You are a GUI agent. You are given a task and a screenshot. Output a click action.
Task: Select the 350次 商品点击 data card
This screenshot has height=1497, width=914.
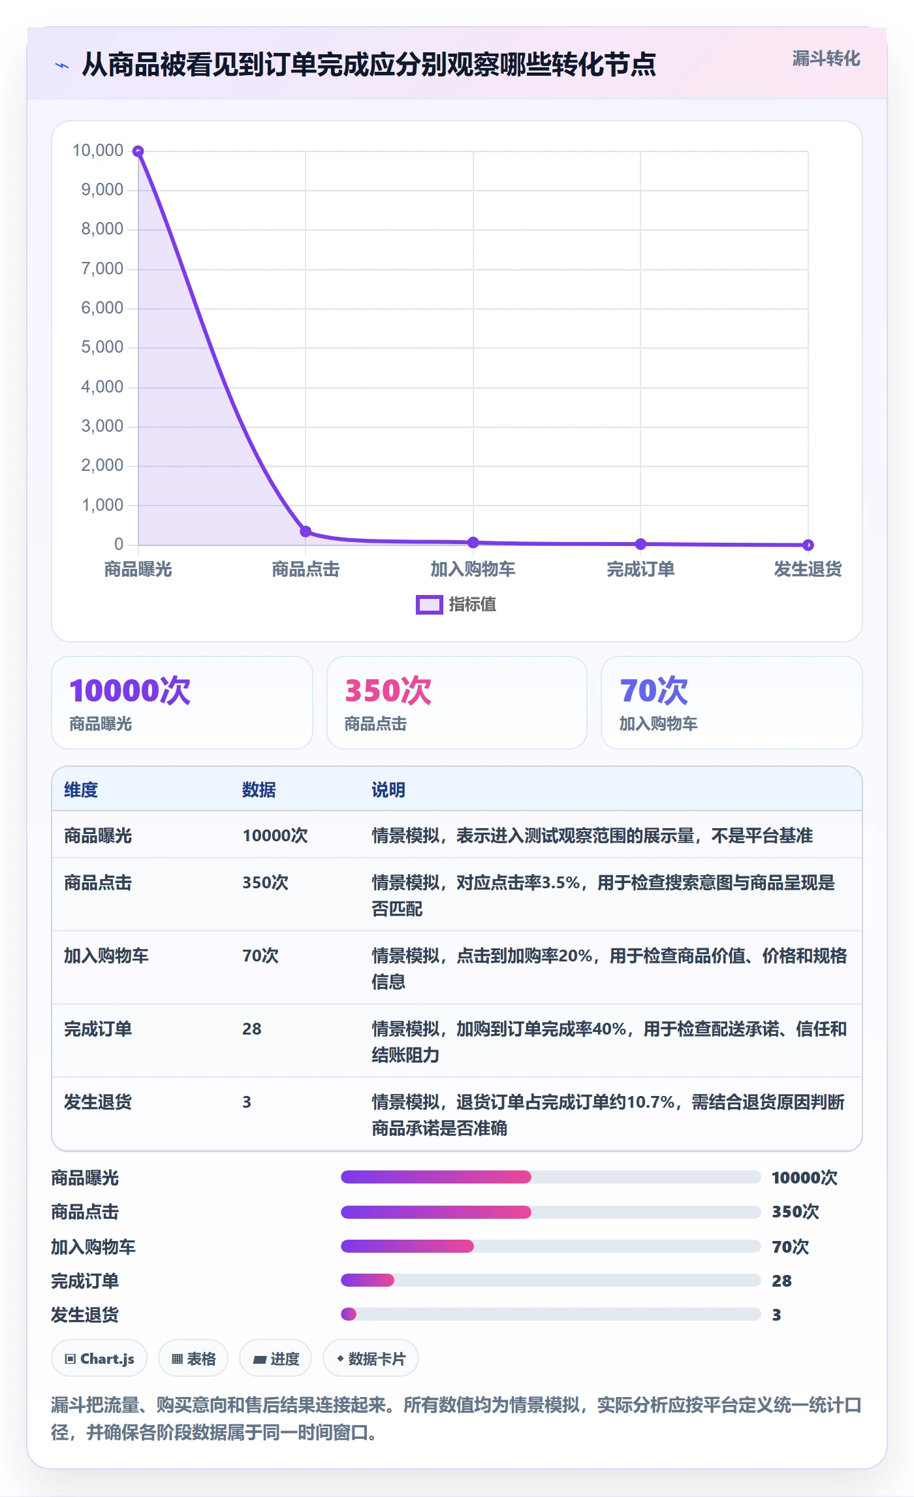click(x=457, y=703)
